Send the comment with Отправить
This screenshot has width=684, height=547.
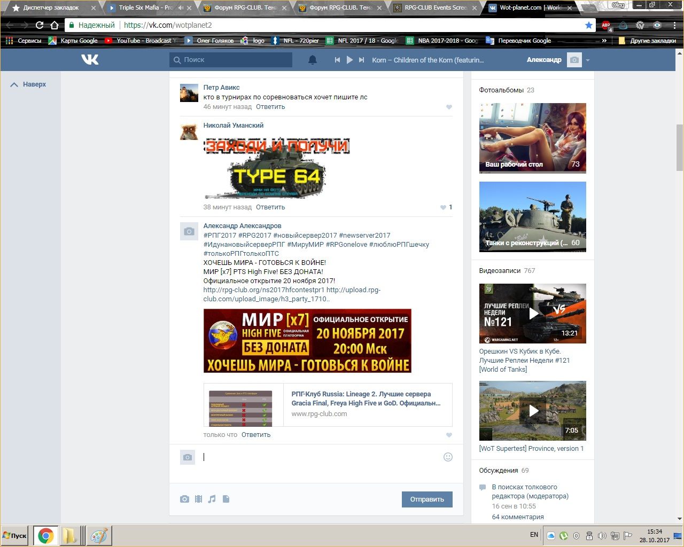[x=427, y=499]
